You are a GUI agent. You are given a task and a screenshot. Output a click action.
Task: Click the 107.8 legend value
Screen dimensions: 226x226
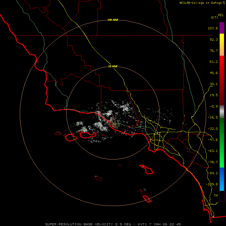click(x=213, y=28)
